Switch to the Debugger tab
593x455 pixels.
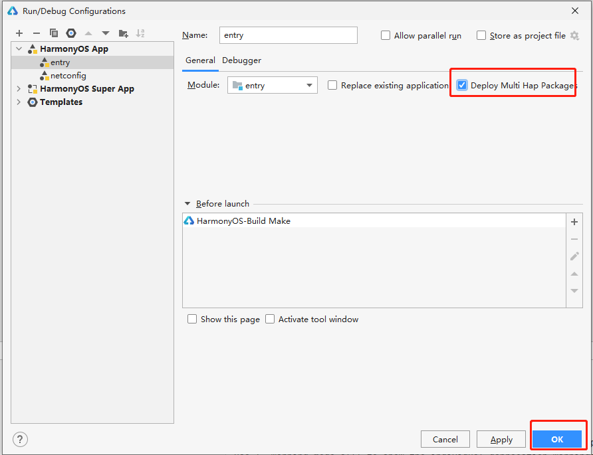(x=242, y=60)
